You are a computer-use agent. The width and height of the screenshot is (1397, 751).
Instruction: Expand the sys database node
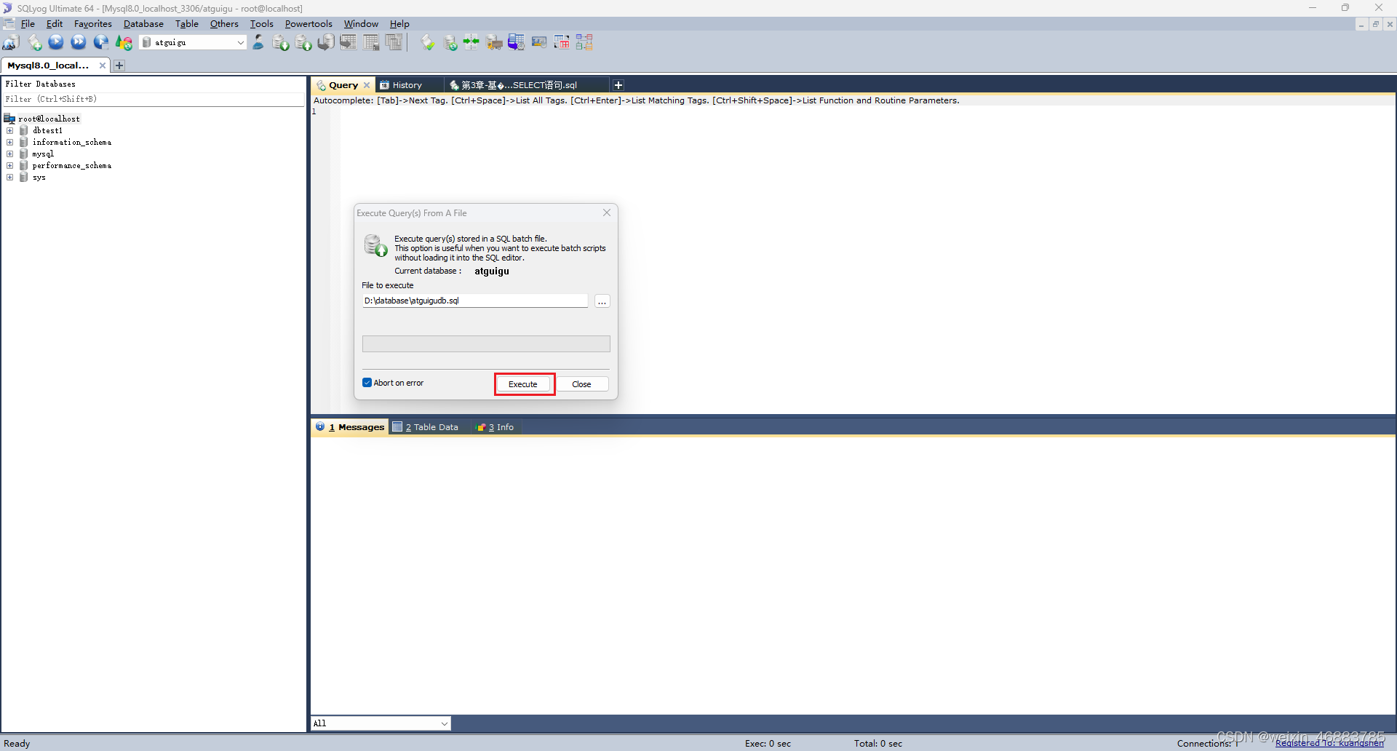point(10,178)
